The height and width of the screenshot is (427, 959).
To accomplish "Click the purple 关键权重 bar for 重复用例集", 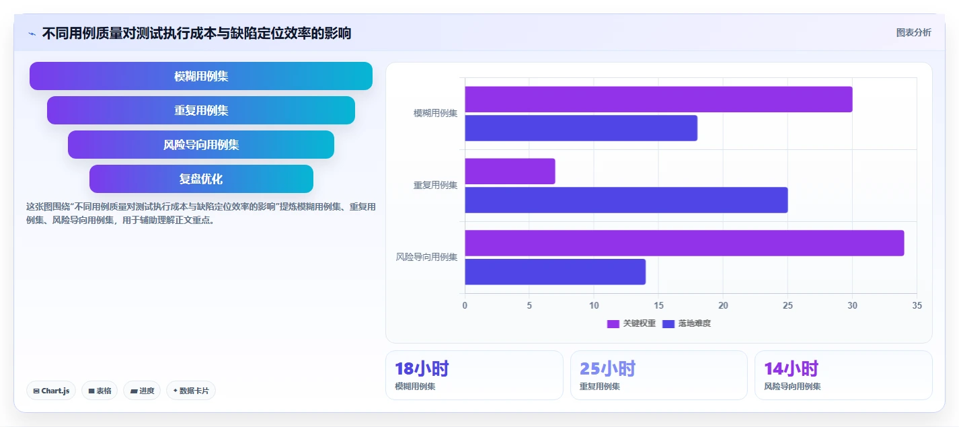I will [510, 171].
